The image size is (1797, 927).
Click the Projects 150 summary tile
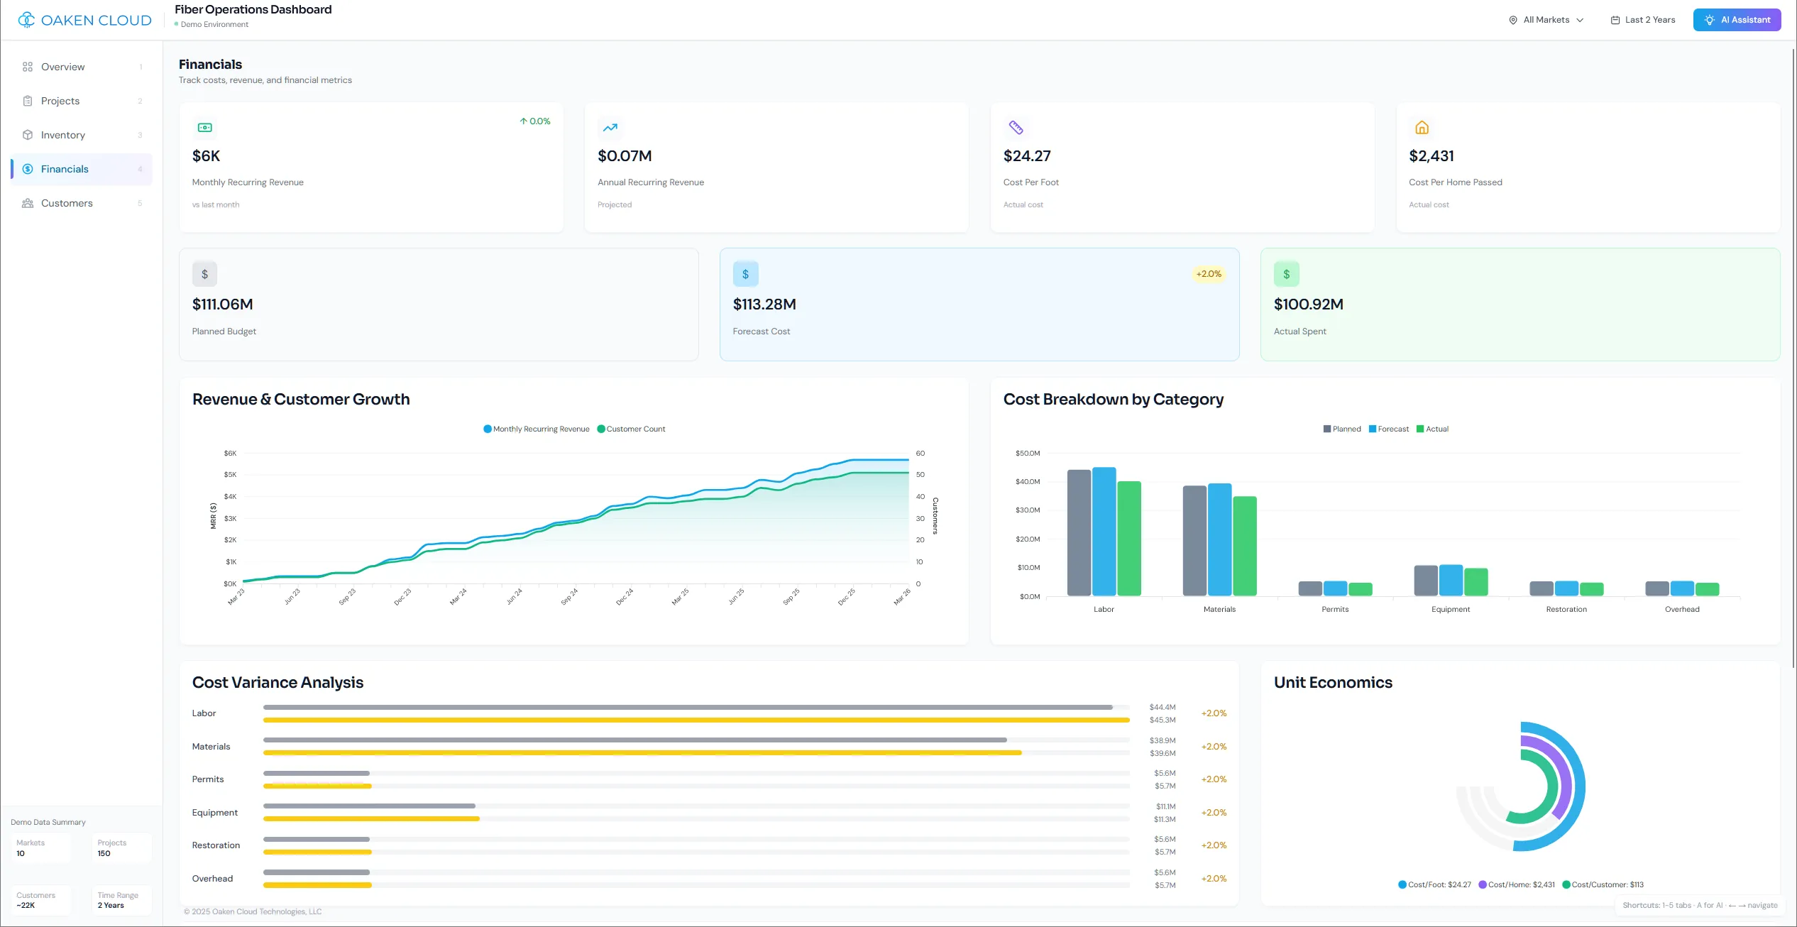pyautogui.click(x=121, y=848)
